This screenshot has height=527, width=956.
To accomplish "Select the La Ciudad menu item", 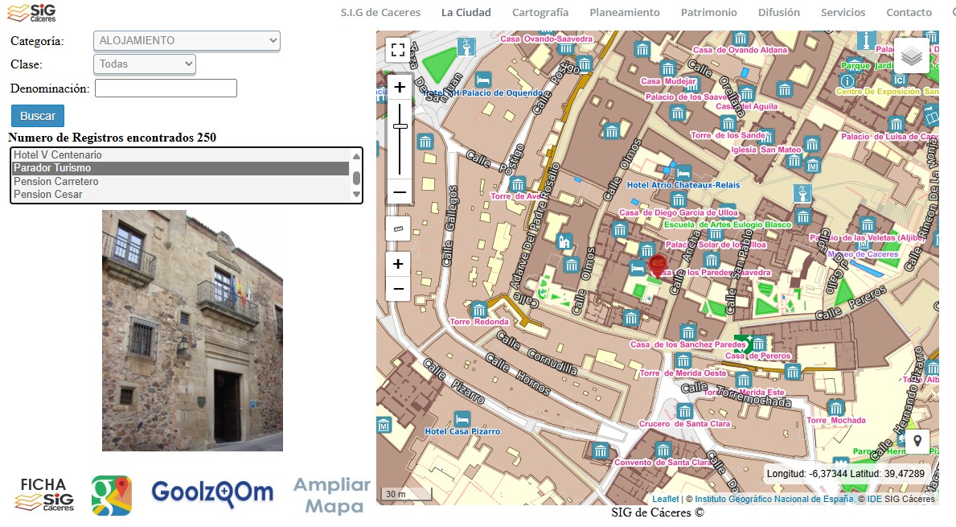I will click(x=466, y=12).
